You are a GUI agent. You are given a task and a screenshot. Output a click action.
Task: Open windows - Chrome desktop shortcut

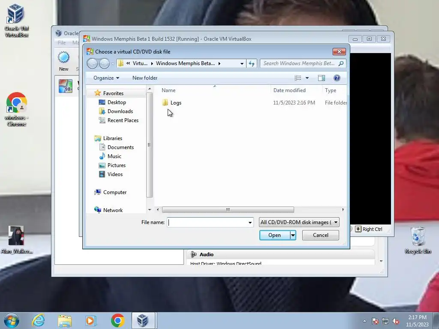[x=16, y=109]
